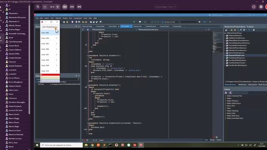Screen dimensions: 267x150
Task: Open the Component menu in Delphi IDE
Action: coord(78,18)
